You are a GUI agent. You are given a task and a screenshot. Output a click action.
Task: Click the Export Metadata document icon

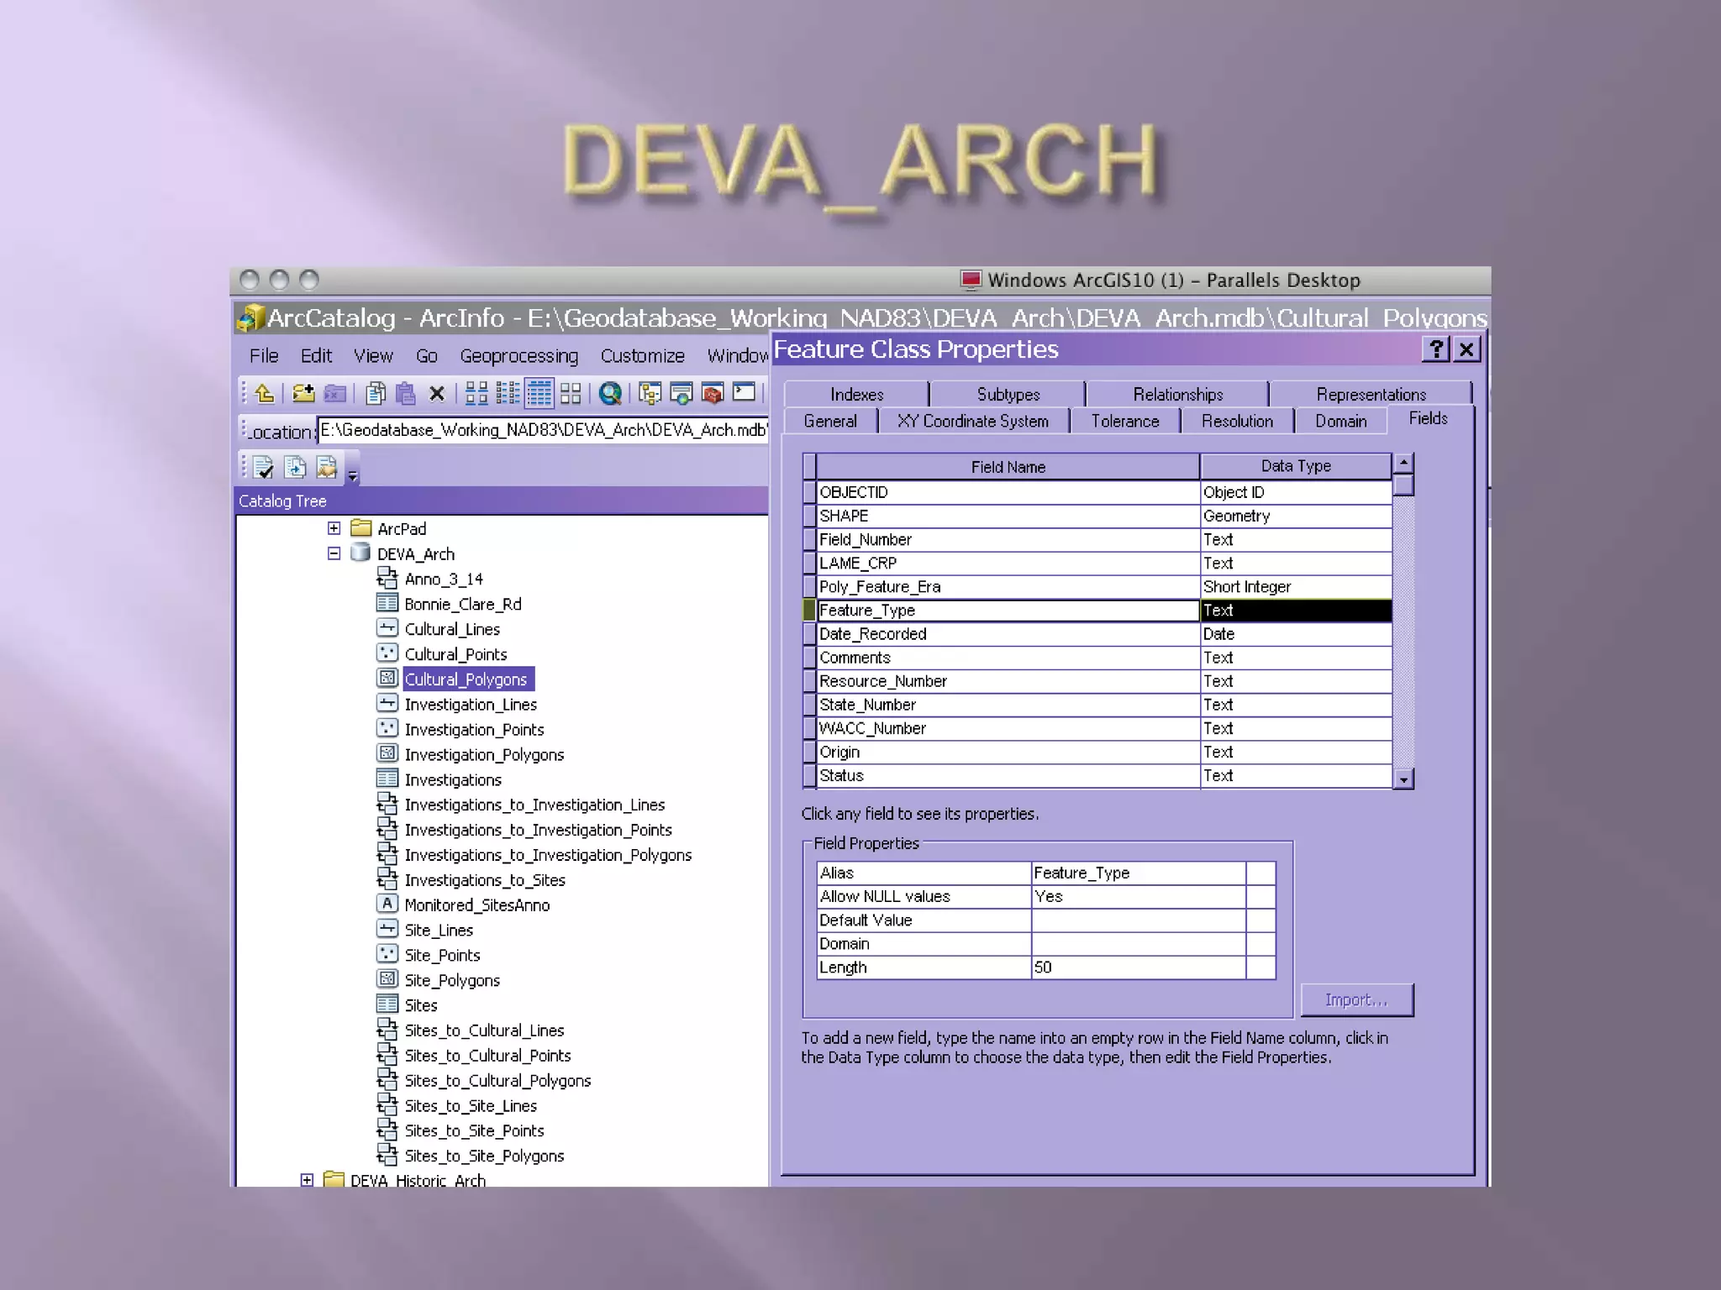click(x=295, y=467)
